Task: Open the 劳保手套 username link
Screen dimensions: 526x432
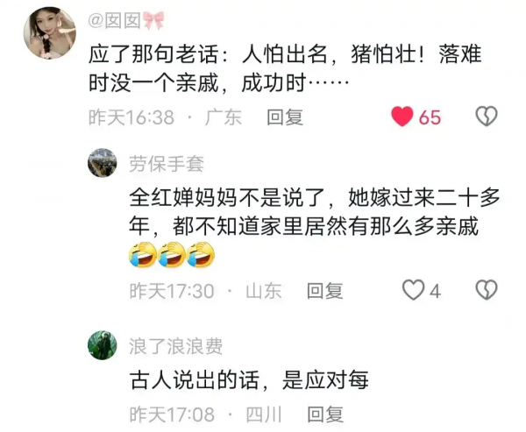Action: tap(167, 164)
